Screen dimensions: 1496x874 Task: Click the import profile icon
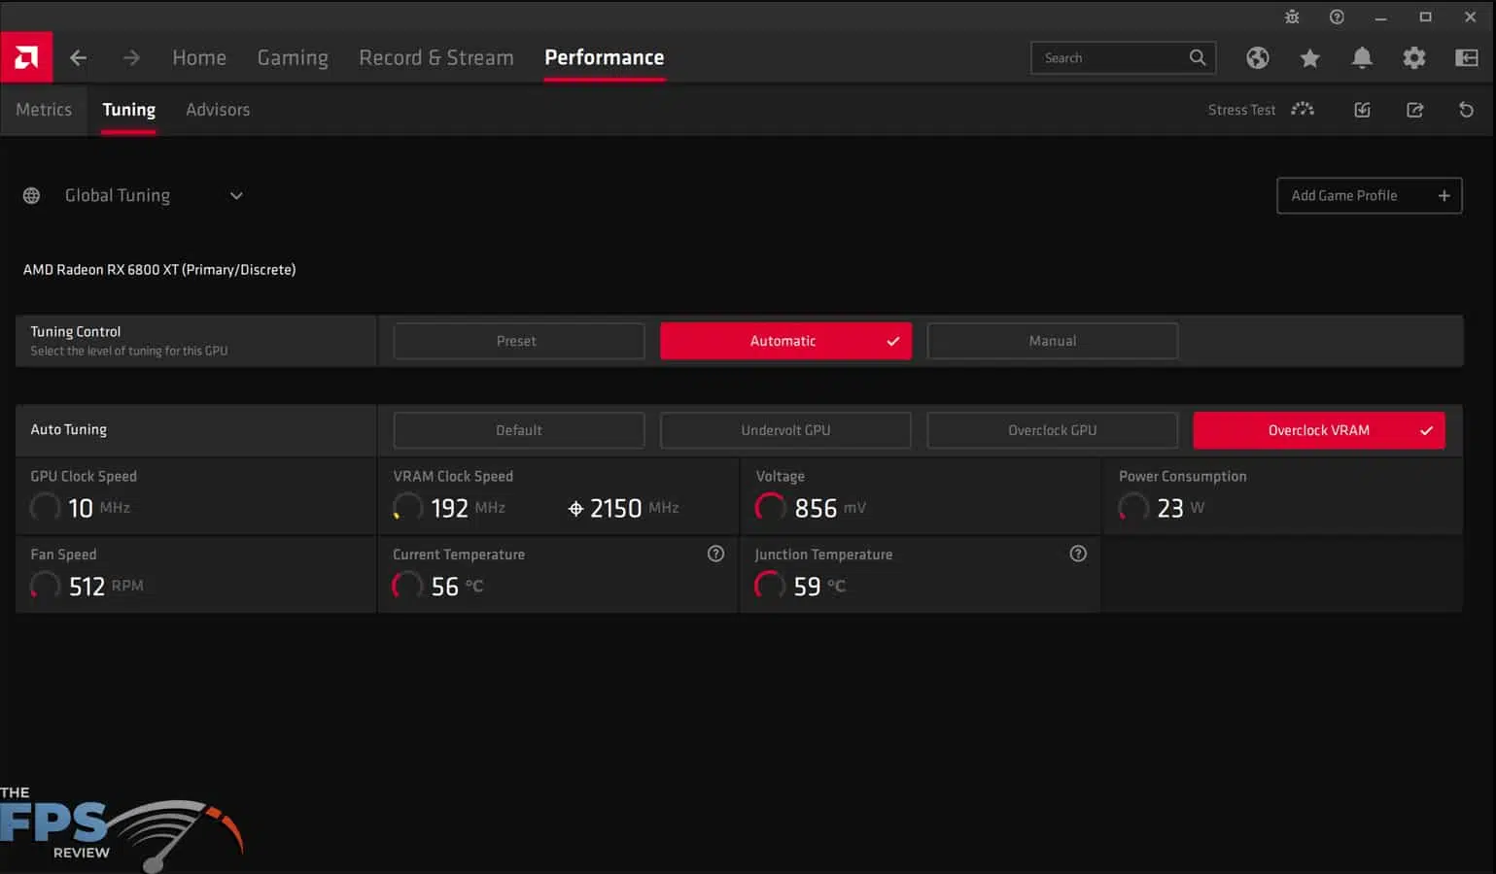[x=1362, y=110]
